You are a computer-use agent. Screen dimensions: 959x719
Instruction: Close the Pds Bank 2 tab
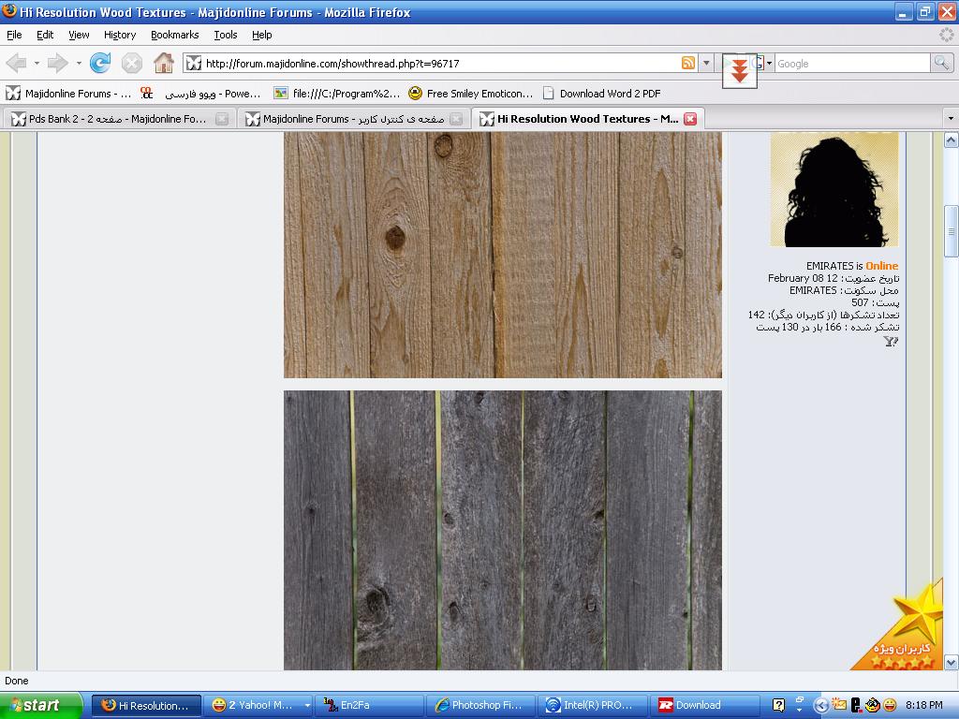coord(222,119)
